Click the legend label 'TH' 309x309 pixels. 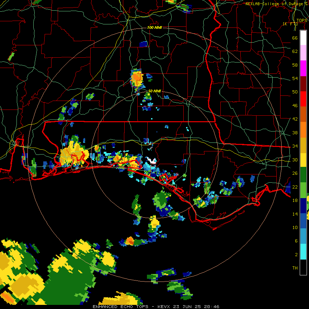click(x=295, y=268)
